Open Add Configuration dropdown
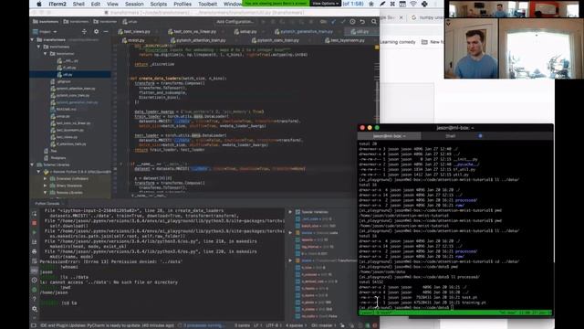The width and height of the screenshot is (584, 329). click(x=235, y=22)
